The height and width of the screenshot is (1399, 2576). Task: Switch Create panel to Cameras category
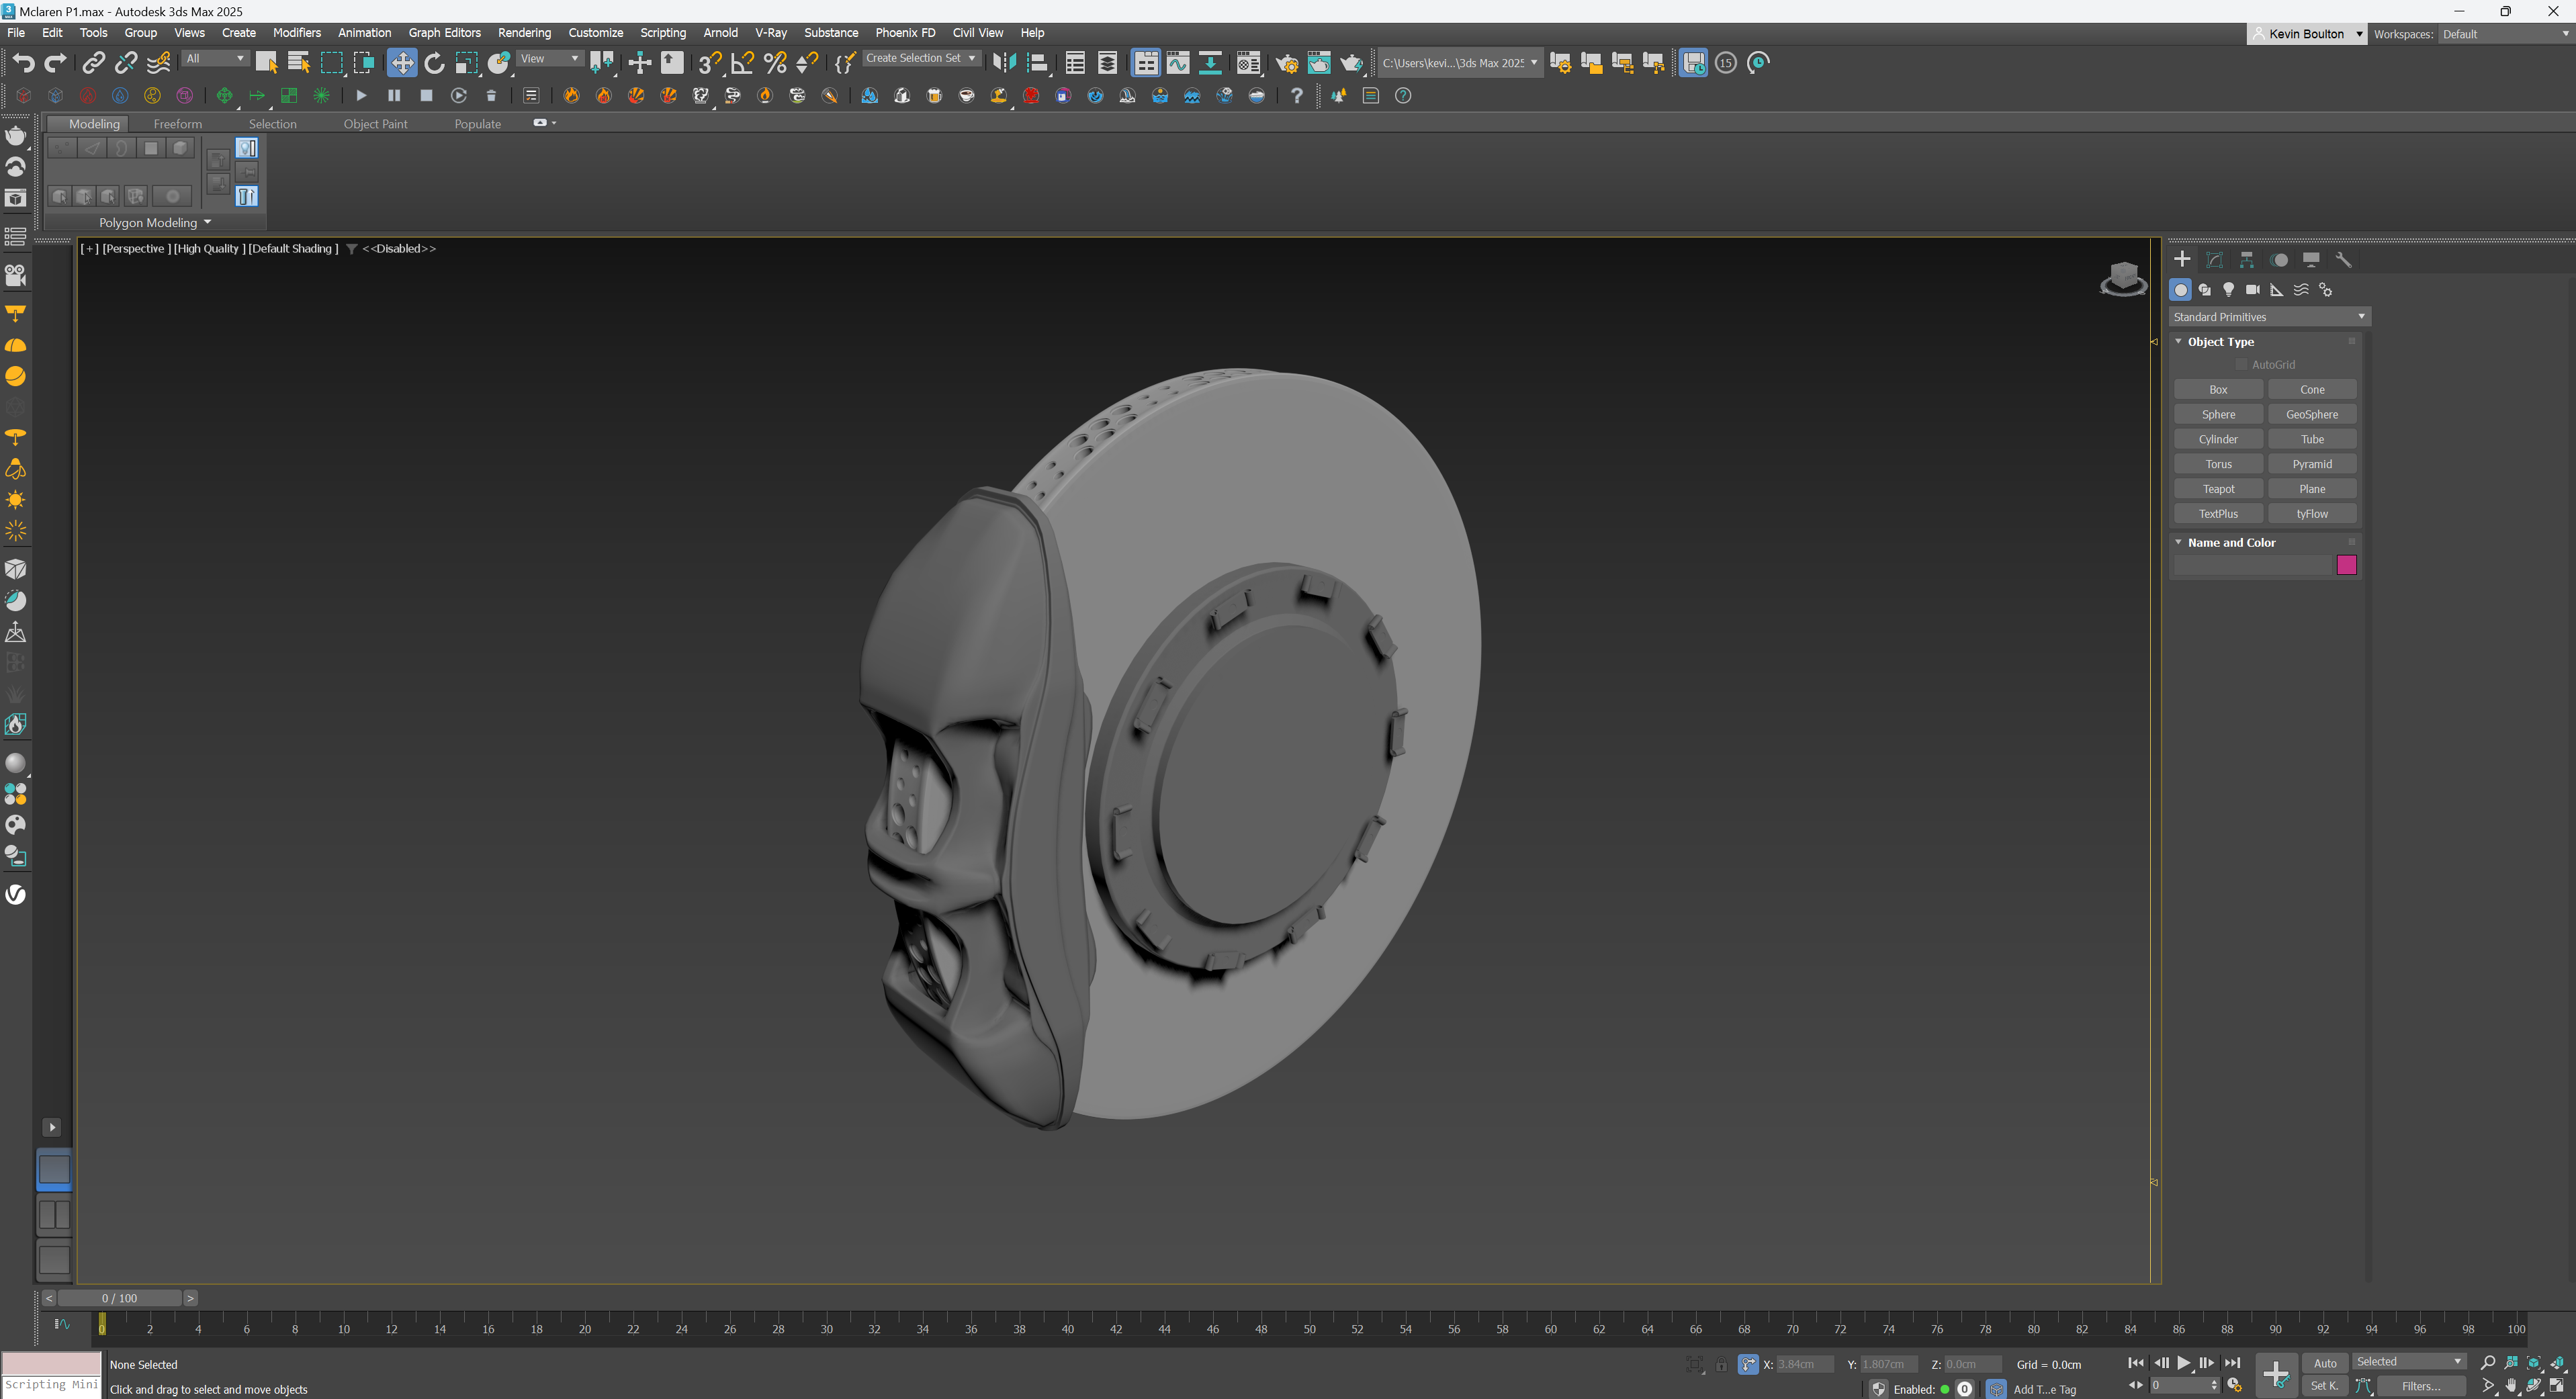(2253, 290)
